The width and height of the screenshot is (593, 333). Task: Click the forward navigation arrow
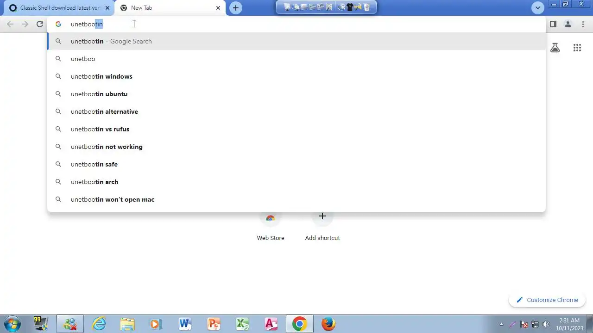point(25,24)
